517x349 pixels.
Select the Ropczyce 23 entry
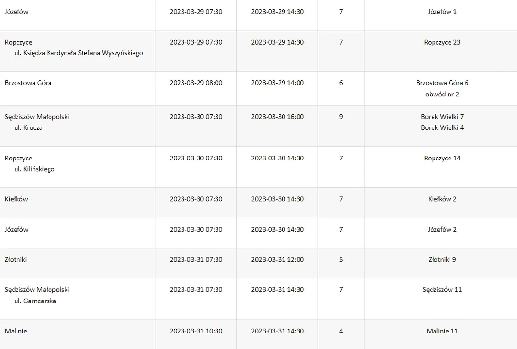442,43
